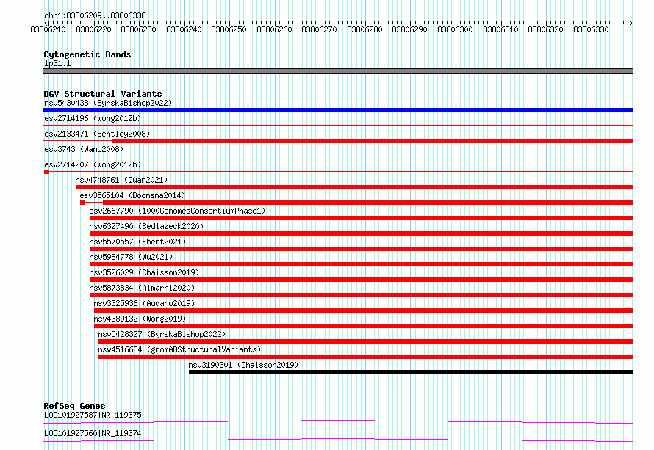
Task: Click the red nsv6327490 variant bar
Action: (x=362, y=233)
